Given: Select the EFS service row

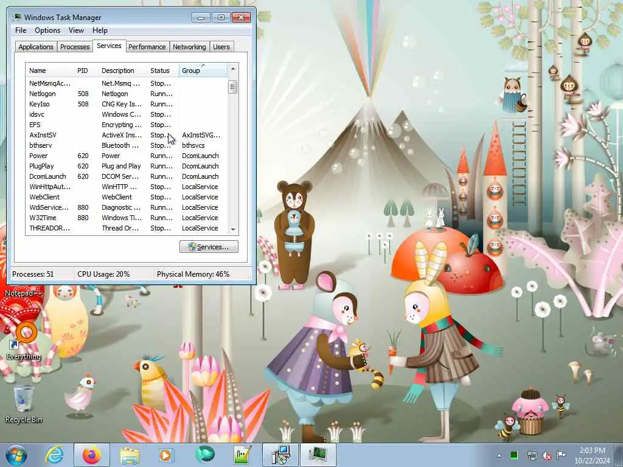Looking at the screenshot, I should click(x=126, y=125).
